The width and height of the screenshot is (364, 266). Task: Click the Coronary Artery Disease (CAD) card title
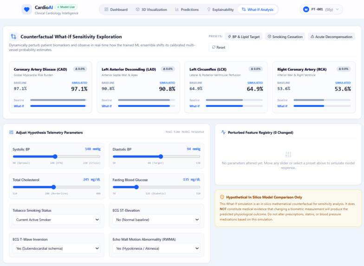(40, 69)
